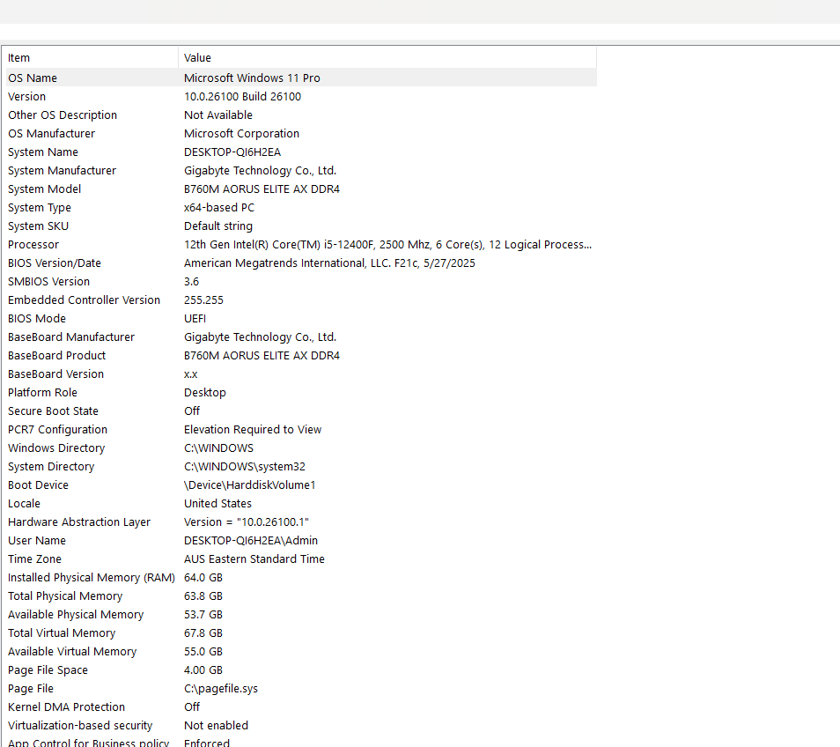Screen dimensions: 840x747
Task: Click Microsoft Corporation value
Action: pyautogui.click(x=241, y=133)
